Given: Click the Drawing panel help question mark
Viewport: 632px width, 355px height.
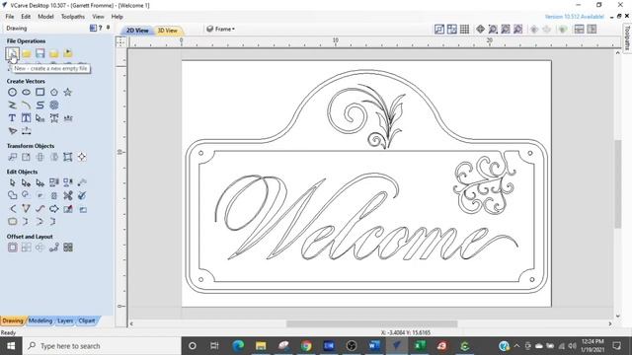Looking at the screenshot, I should [x=101, y=28].
